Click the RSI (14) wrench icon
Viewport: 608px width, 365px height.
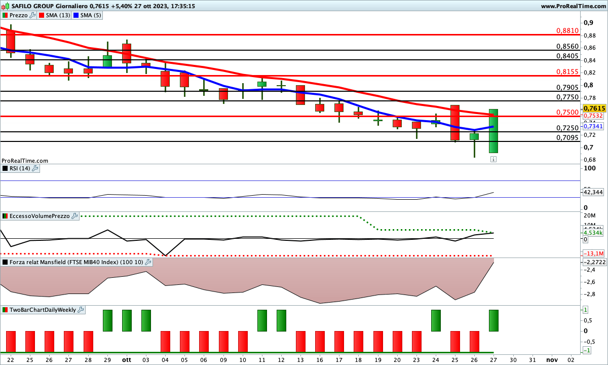(35, 168)
